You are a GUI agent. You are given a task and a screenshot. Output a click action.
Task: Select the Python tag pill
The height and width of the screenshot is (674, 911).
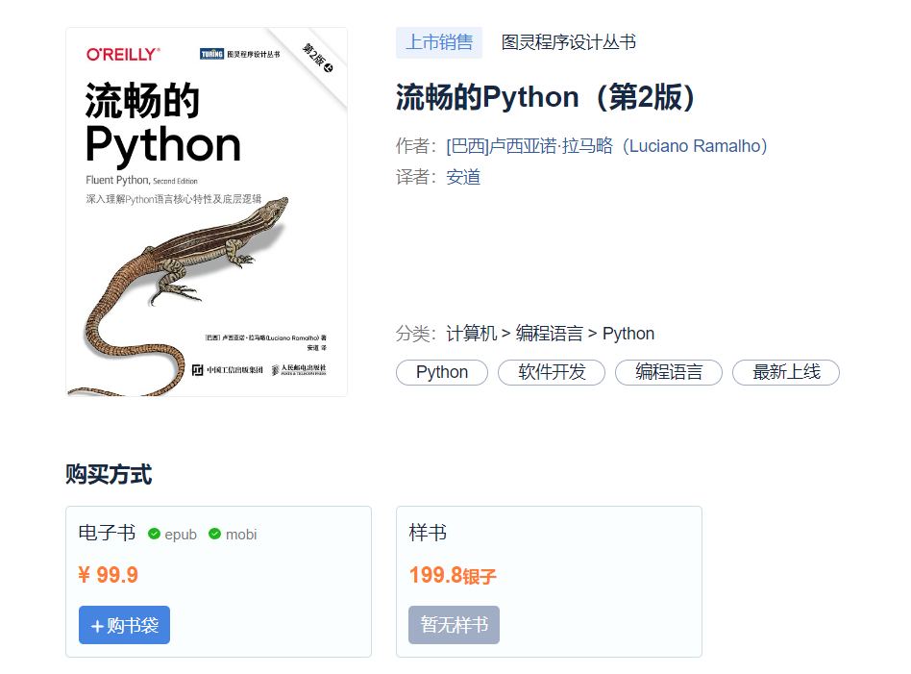(x=442, y=372)
